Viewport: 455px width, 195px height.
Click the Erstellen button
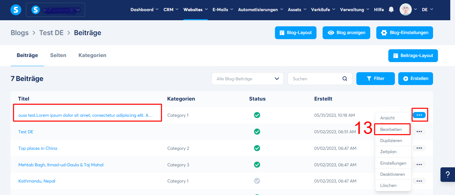click(x=415, y=79)
